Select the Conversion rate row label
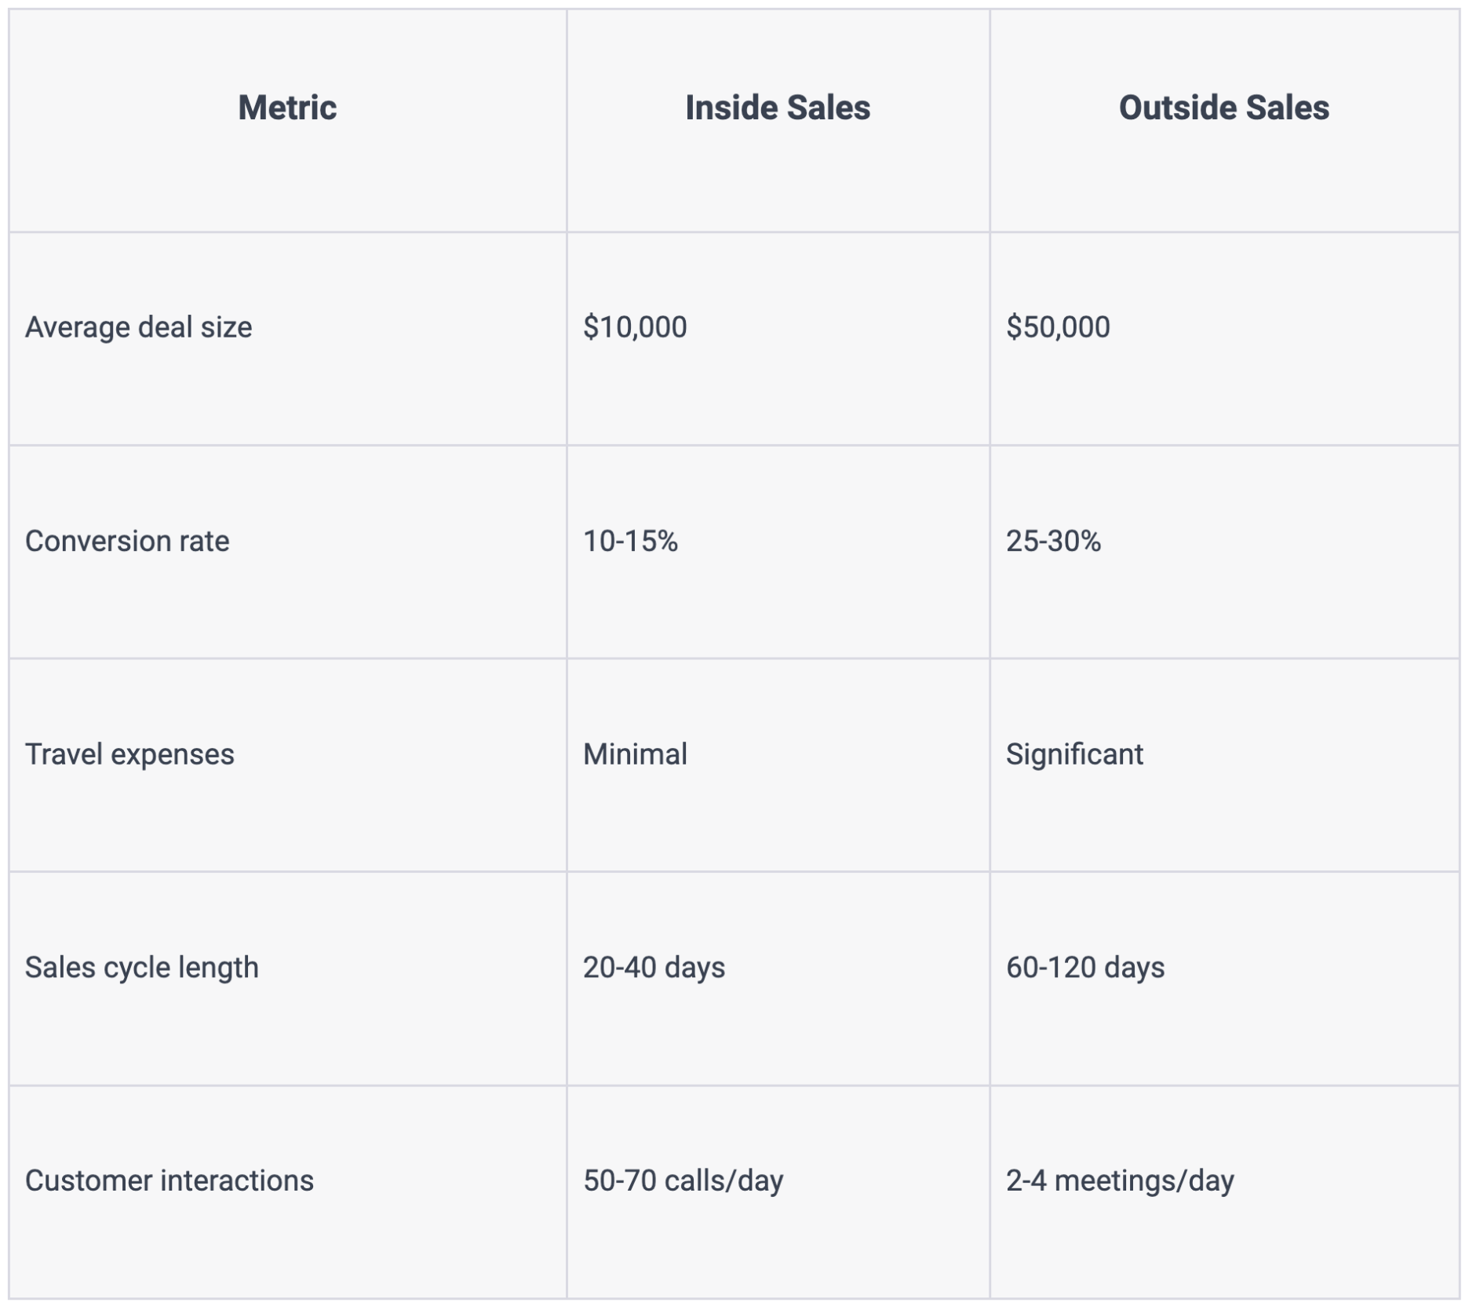Image resolution: width=1469 pixels, height=1306 pixels. 127,541
